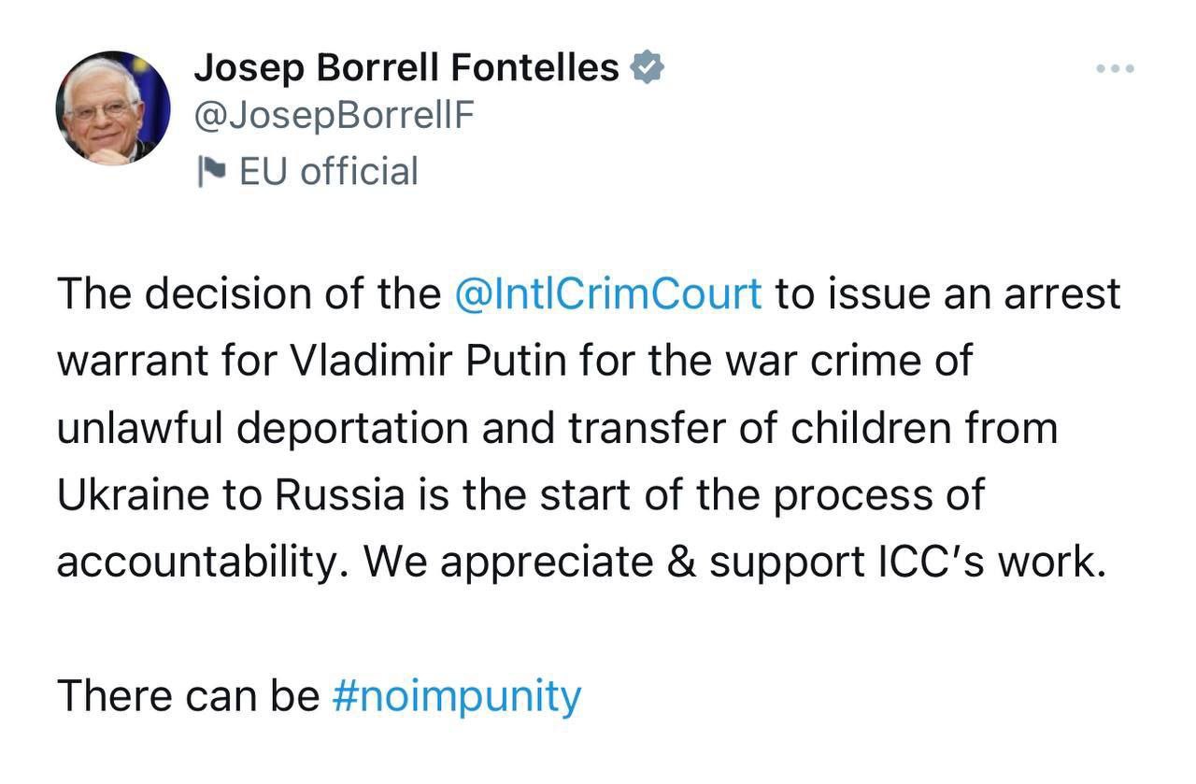1196x784 pixels.
Task: Click the phrase "Ukraine to Russia"
Action: click(x=231, y=495)
